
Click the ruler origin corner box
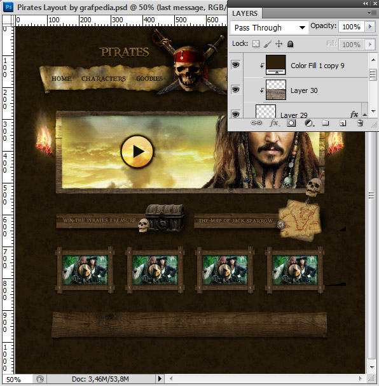[x=8, y=20]
